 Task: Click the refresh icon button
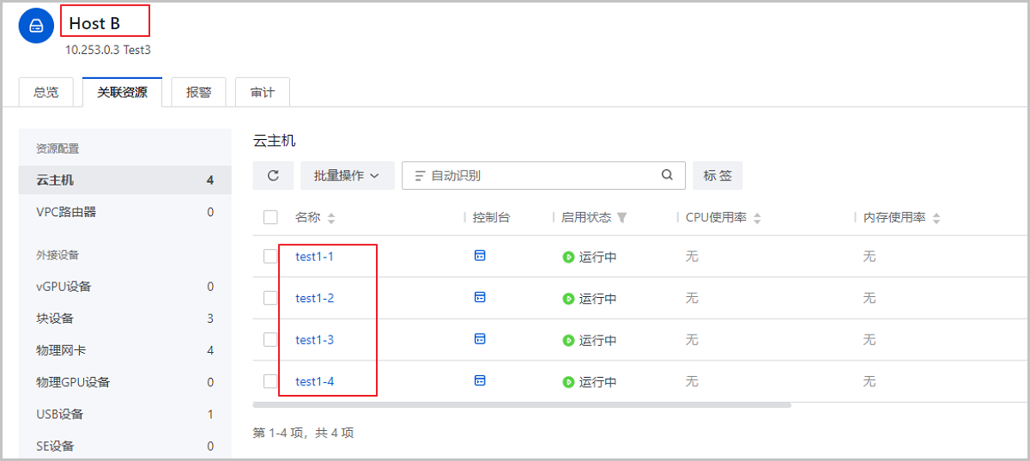(x=273, y=175)
